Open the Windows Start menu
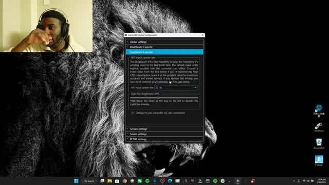The image size is (329, 185). [77, 181]
